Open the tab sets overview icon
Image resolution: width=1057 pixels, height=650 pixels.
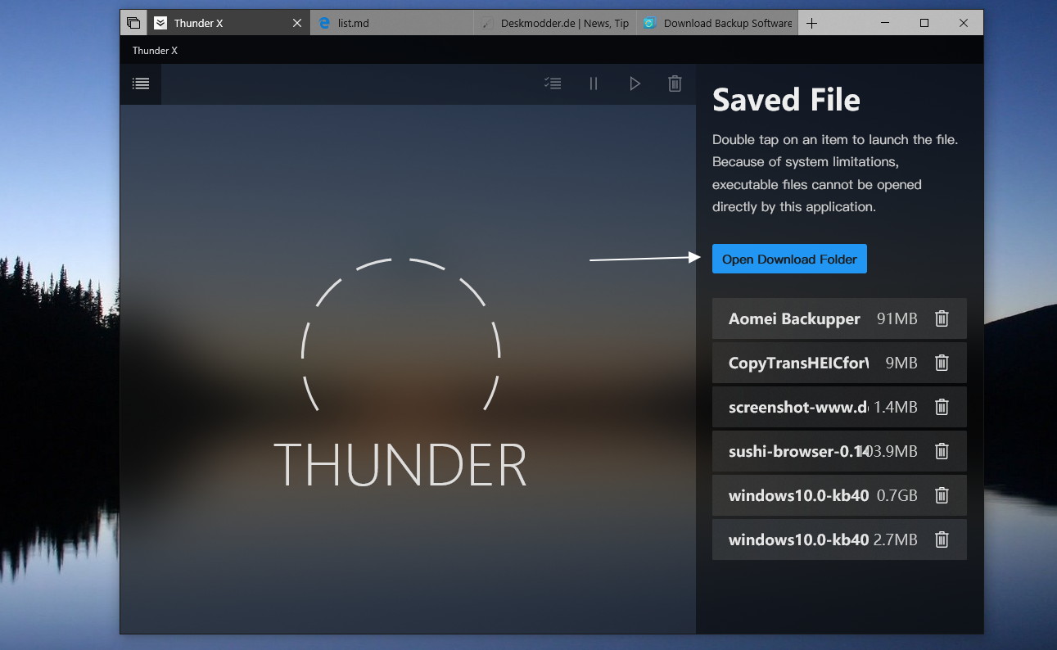[133, 23]
